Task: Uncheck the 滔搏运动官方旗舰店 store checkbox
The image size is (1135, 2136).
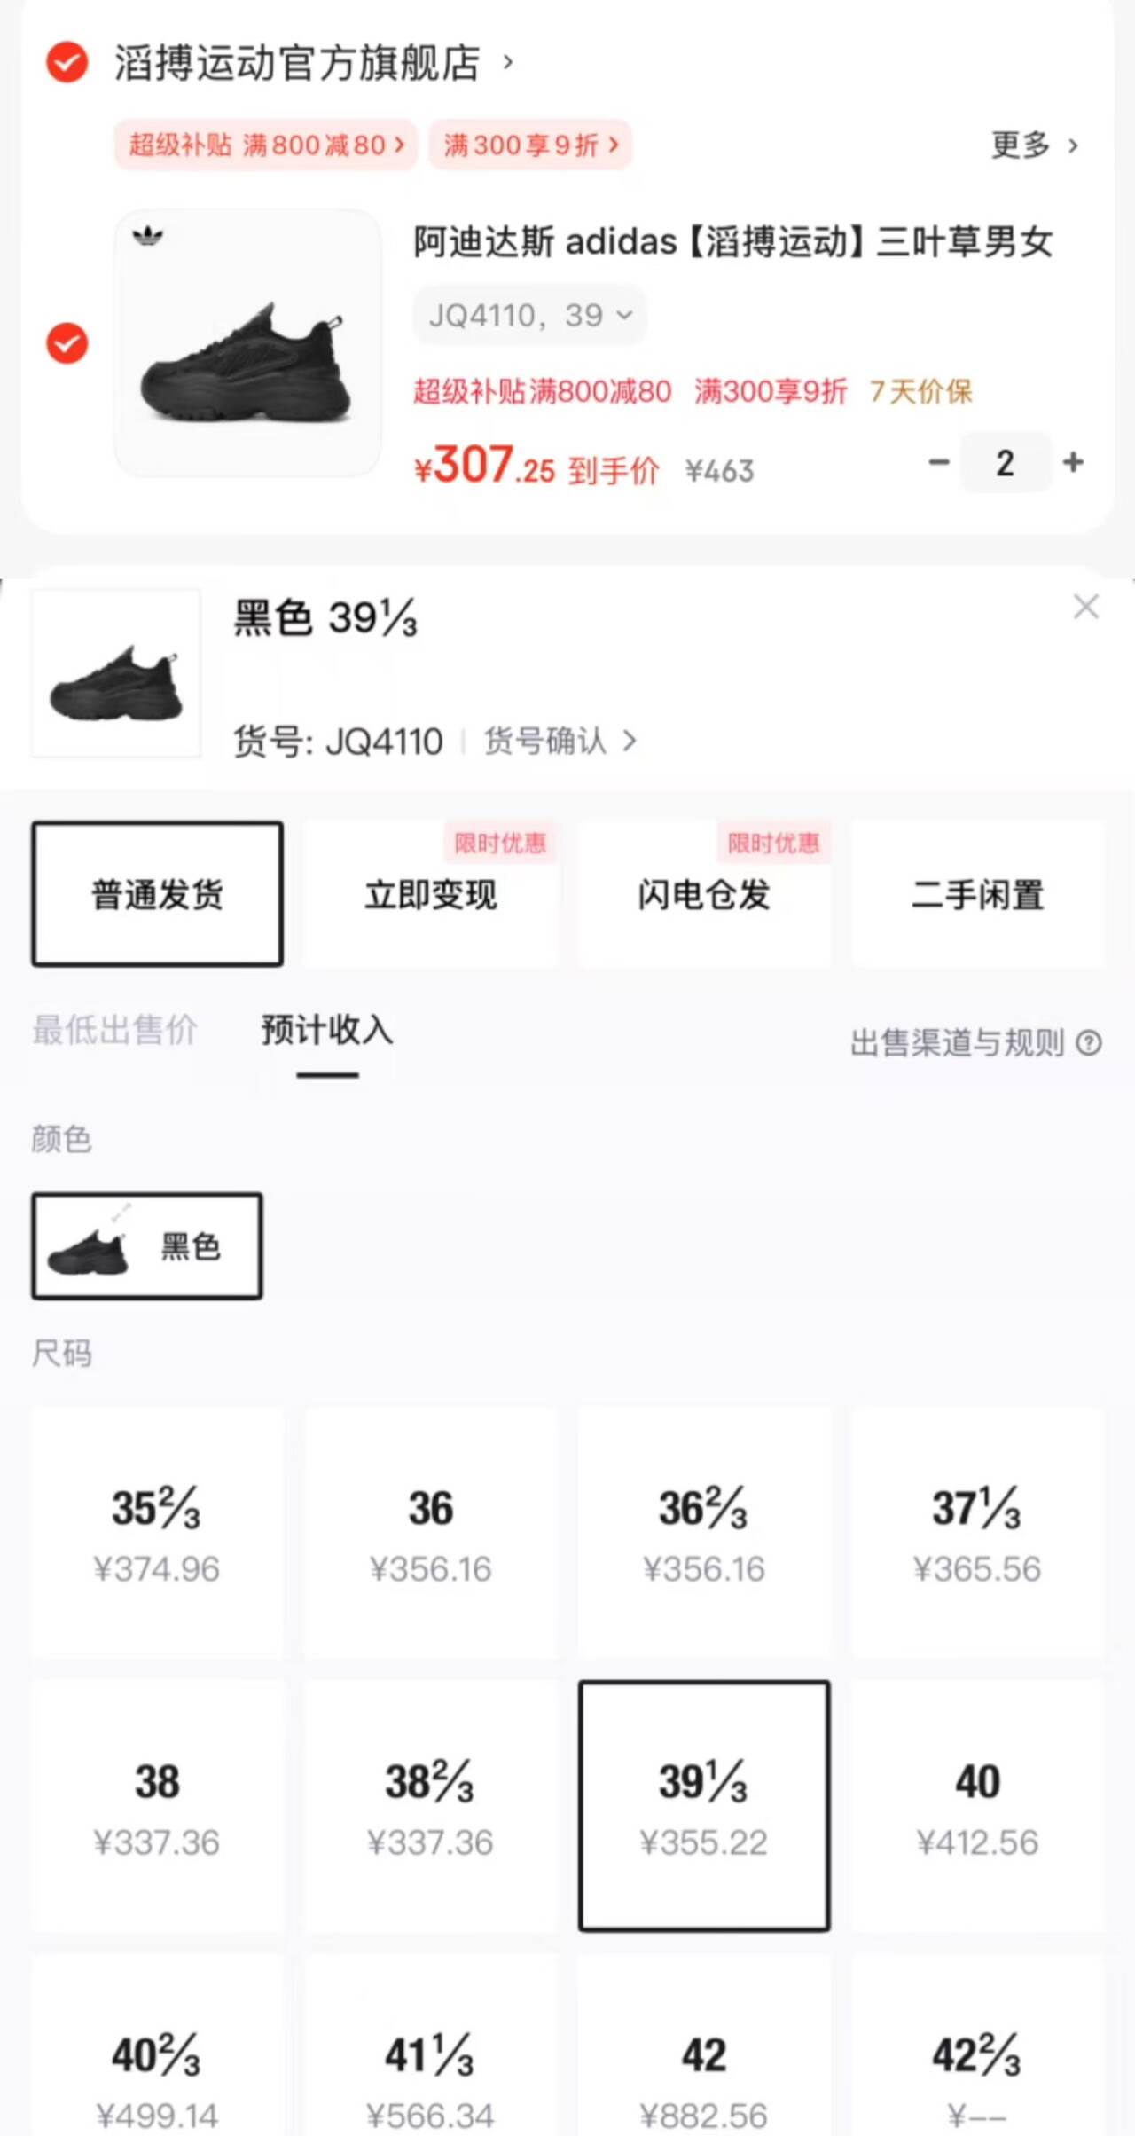Action: click(x=67, y=62)
